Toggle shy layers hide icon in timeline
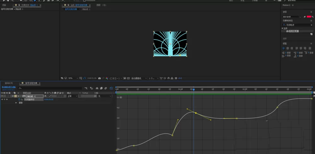Viewport: 315px width, 154px height. 97,88
